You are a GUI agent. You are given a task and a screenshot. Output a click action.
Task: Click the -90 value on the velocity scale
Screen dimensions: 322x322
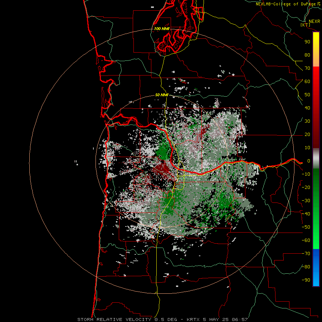click(x=306, y=280)
